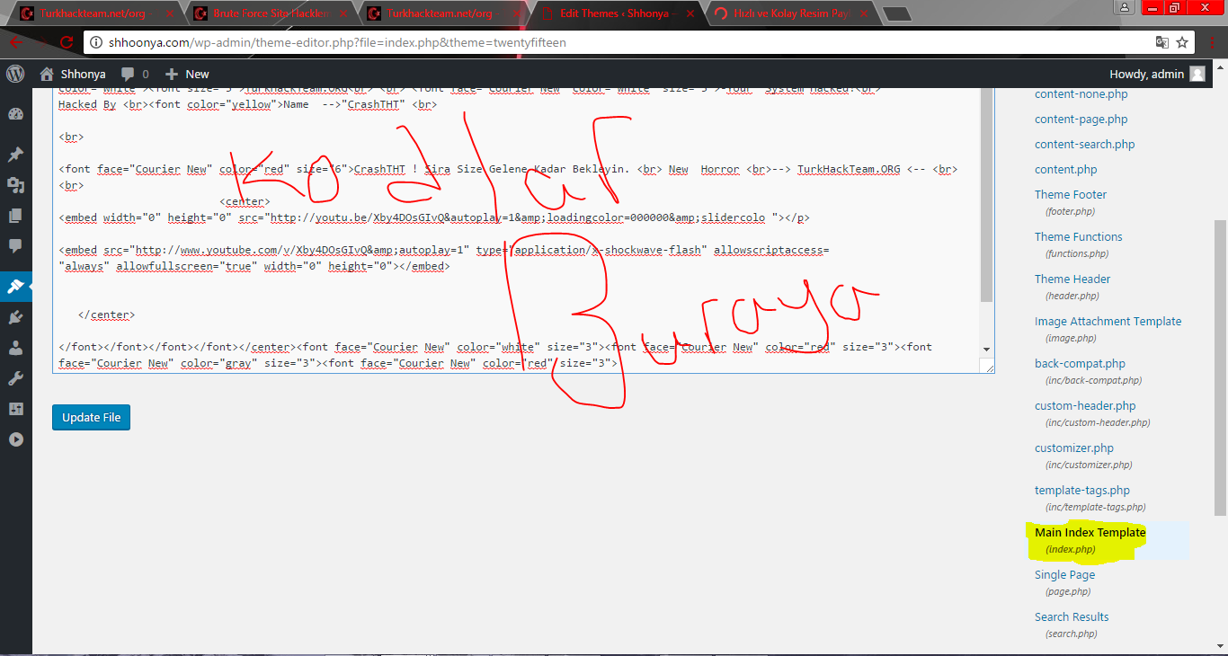Open a new browser tab
The image size is (1228, 656).
(896, 13)
